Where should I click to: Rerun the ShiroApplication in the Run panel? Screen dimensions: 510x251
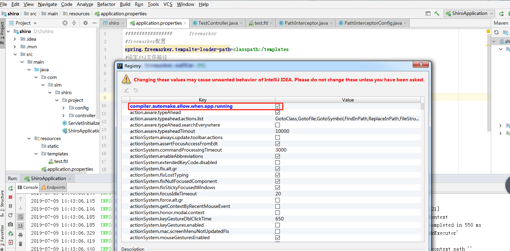(10, 188)
